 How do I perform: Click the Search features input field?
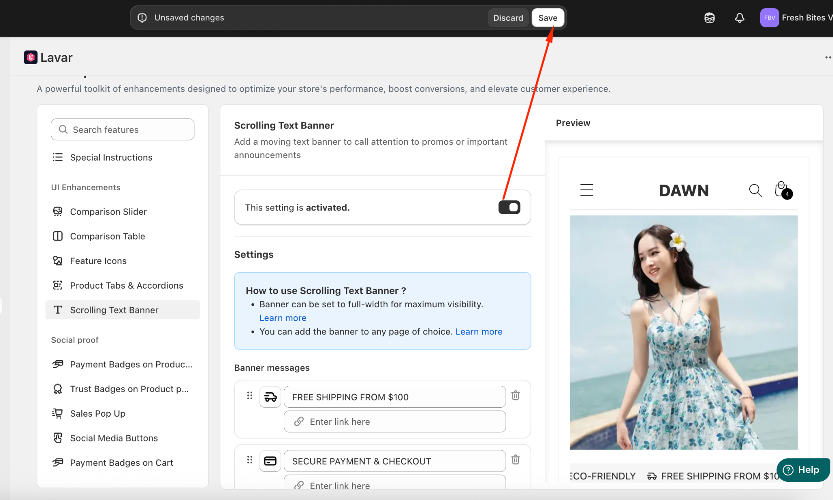point(122,130)
